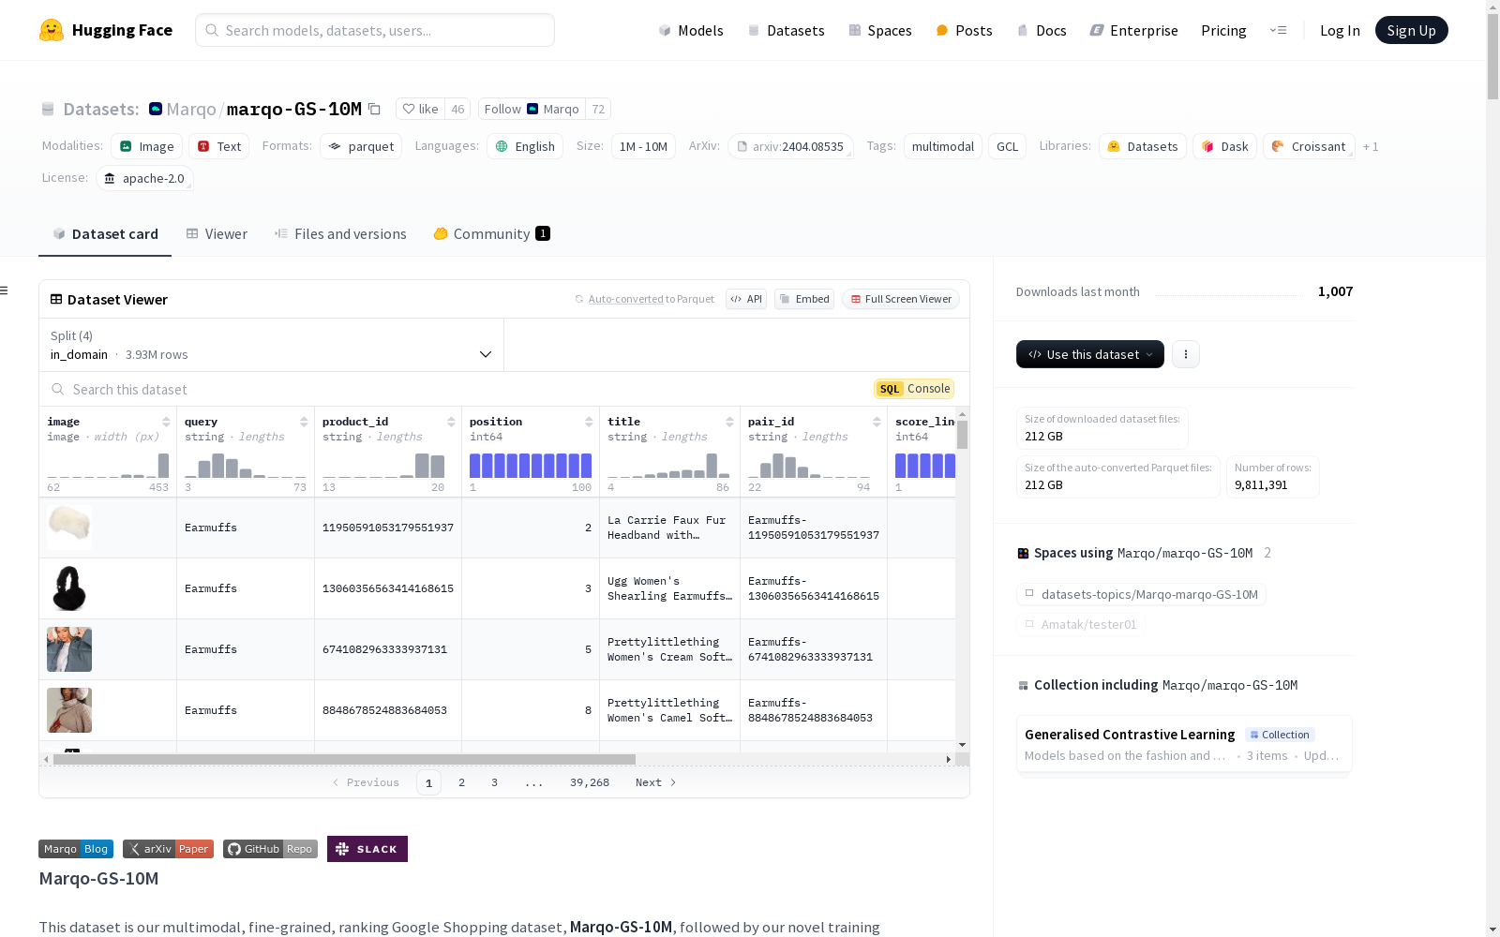
Task: Toggle the left sidebar table of contents icon
Action: tap(4, 290)
